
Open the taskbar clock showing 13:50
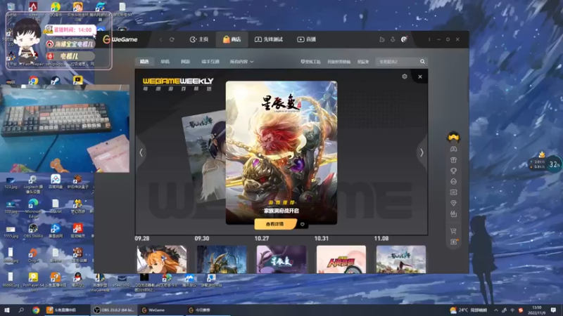pos(537,310)
